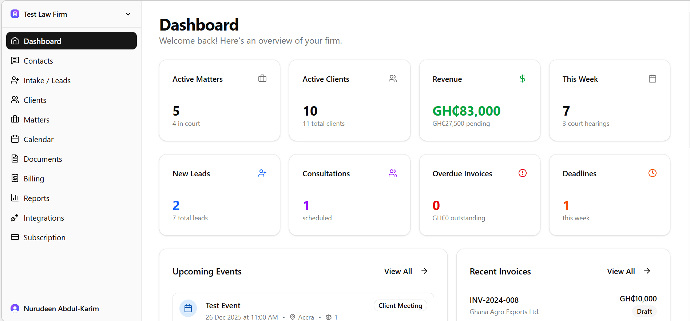Click the Billing receipt icon
690x321 pixels.
coord(15,178)
